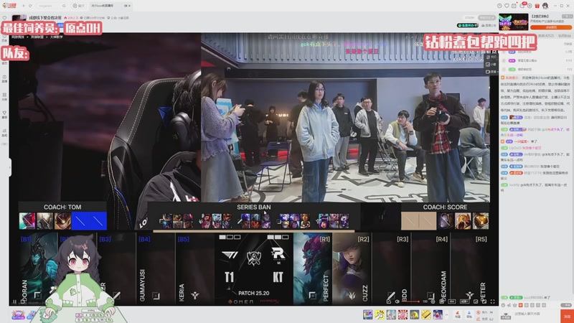Reload with the top-bar refresh icon
Image resolution: width=574 pixels, height=323 pixels.
(x=30, y=6)
